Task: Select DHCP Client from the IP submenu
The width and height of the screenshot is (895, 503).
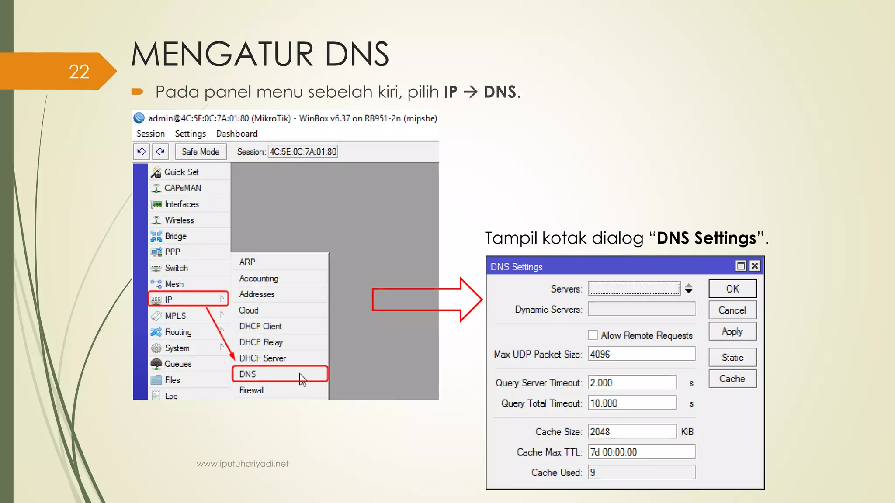Action: coord(280,326)
